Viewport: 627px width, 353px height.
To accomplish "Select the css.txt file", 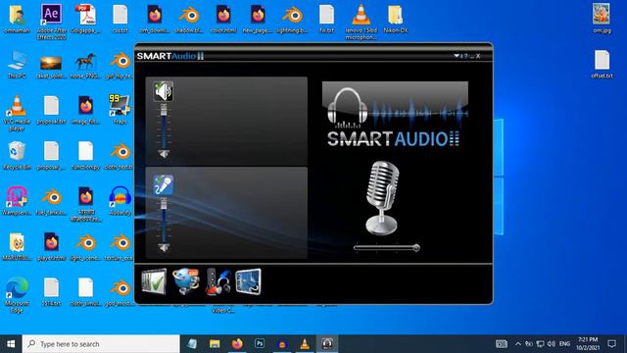I will pyautogui.click(x=120, y=19).
